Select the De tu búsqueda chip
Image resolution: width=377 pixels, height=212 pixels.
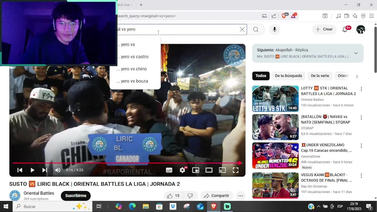tap(288, 76)
